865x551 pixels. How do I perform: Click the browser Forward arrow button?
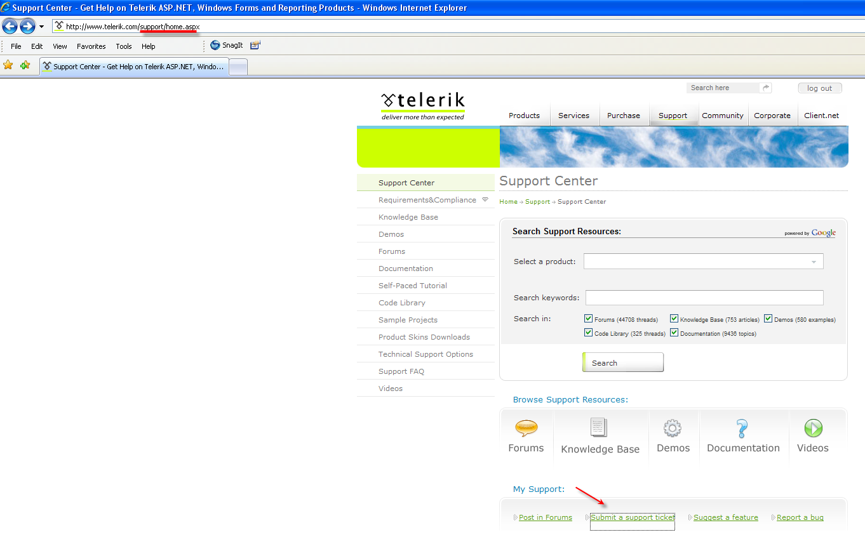pyautogui.click(x=27, y=26)
